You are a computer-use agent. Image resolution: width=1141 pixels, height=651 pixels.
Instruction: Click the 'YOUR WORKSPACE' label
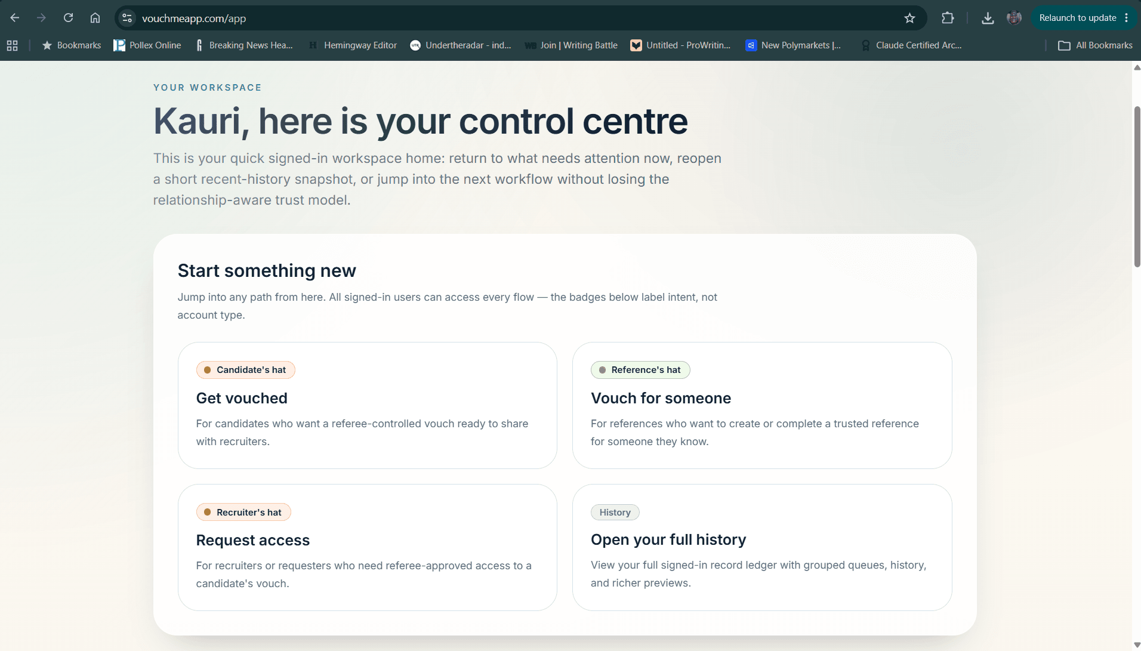click(207, 88)
